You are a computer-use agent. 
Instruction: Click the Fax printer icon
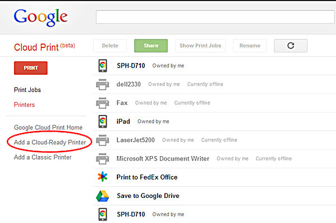(102, 103)
